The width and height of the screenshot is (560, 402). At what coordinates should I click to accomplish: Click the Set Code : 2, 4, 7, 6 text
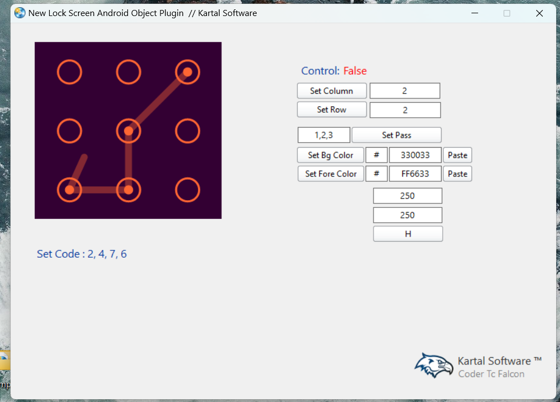click(x=82, y=254)
